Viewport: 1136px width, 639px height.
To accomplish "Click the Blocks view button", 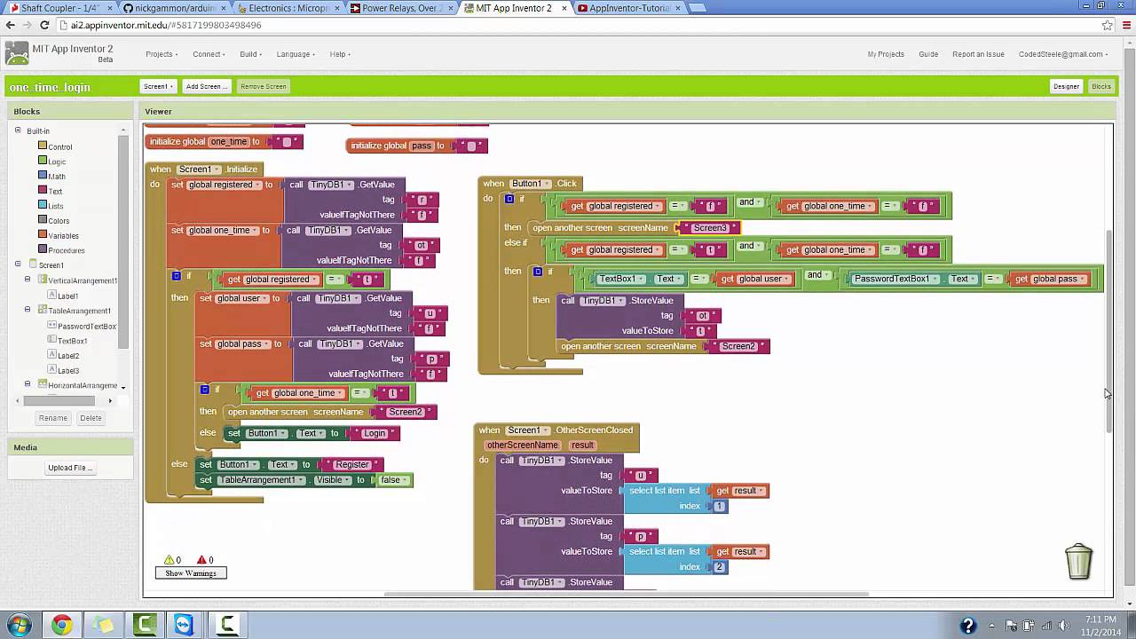I will tap(1101, 86).
